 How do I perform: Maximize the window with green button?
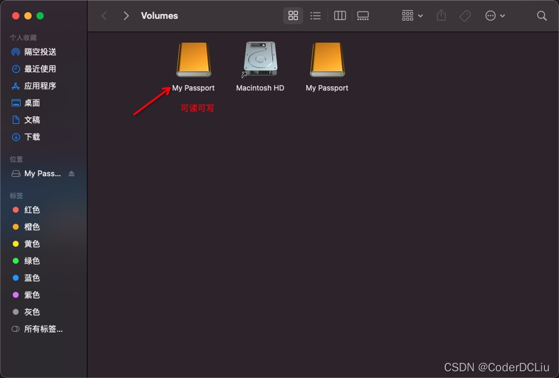40,16
